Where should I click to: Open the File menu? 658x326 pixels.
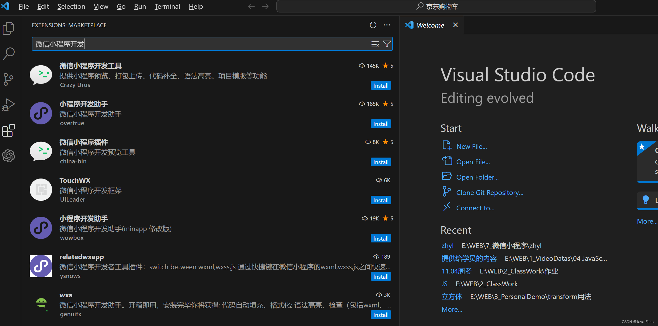[x=23, y=6]
